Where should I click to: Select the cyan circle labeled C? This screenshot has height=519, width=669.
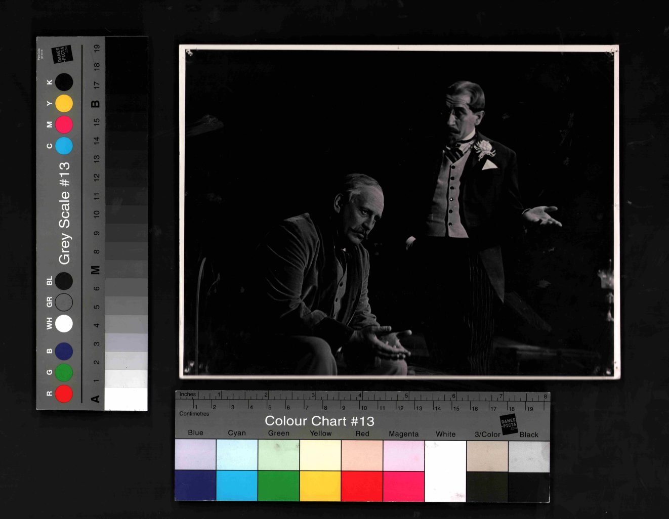(64, 146)
